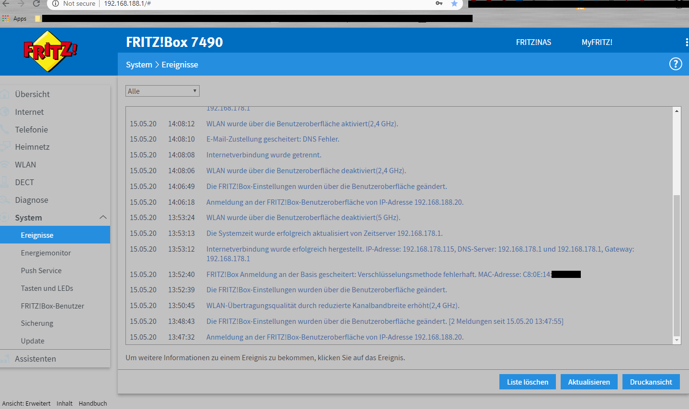The width and height of the screenshot is (689, 409).
Task: Open the 13:52:39 Einstellungen geändert event
Action: (x=327, y=290)
